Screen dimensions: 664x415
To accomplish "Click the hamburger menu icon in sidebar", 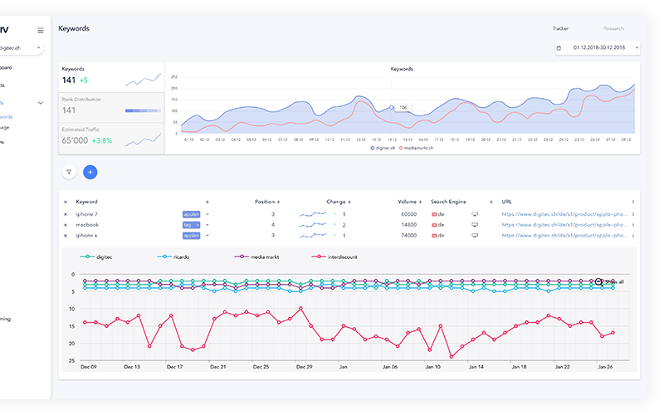I will click(x=41, y=31).
